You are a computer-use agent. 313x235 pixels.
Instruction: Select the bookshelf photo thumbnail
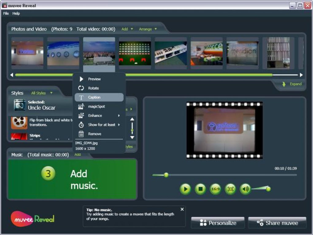click(x=278, y=53)
